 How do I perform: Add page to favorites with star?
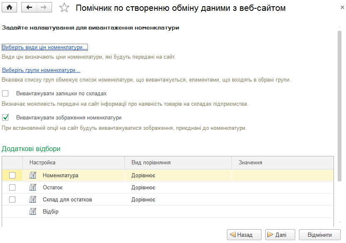coord(64,8)
